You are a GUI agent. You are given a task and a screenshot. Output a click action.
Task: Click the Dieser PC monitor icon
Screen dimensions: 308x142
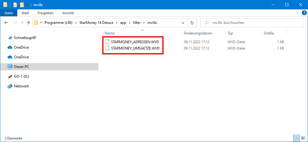(x=10, y=67)
